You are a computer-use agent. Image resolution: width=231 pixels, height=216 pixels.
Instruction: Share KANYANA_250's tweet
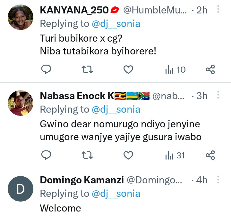[210, 69]
